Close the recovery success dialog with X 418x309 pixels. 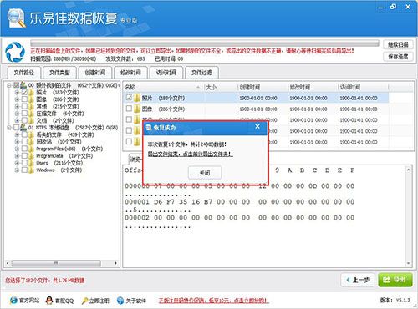click(x=257, y=126)
